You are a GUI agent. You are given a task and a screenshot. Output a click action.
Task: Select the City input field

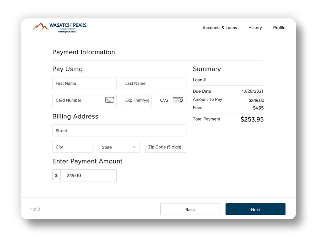tap(73, 147)
